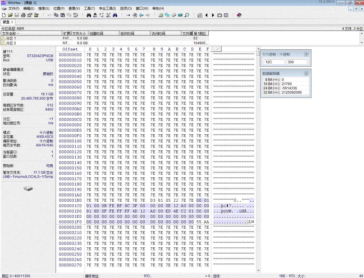Click the Open file folder icon
The height and width of the screenshot is (278, 364).
pos(10,15)
